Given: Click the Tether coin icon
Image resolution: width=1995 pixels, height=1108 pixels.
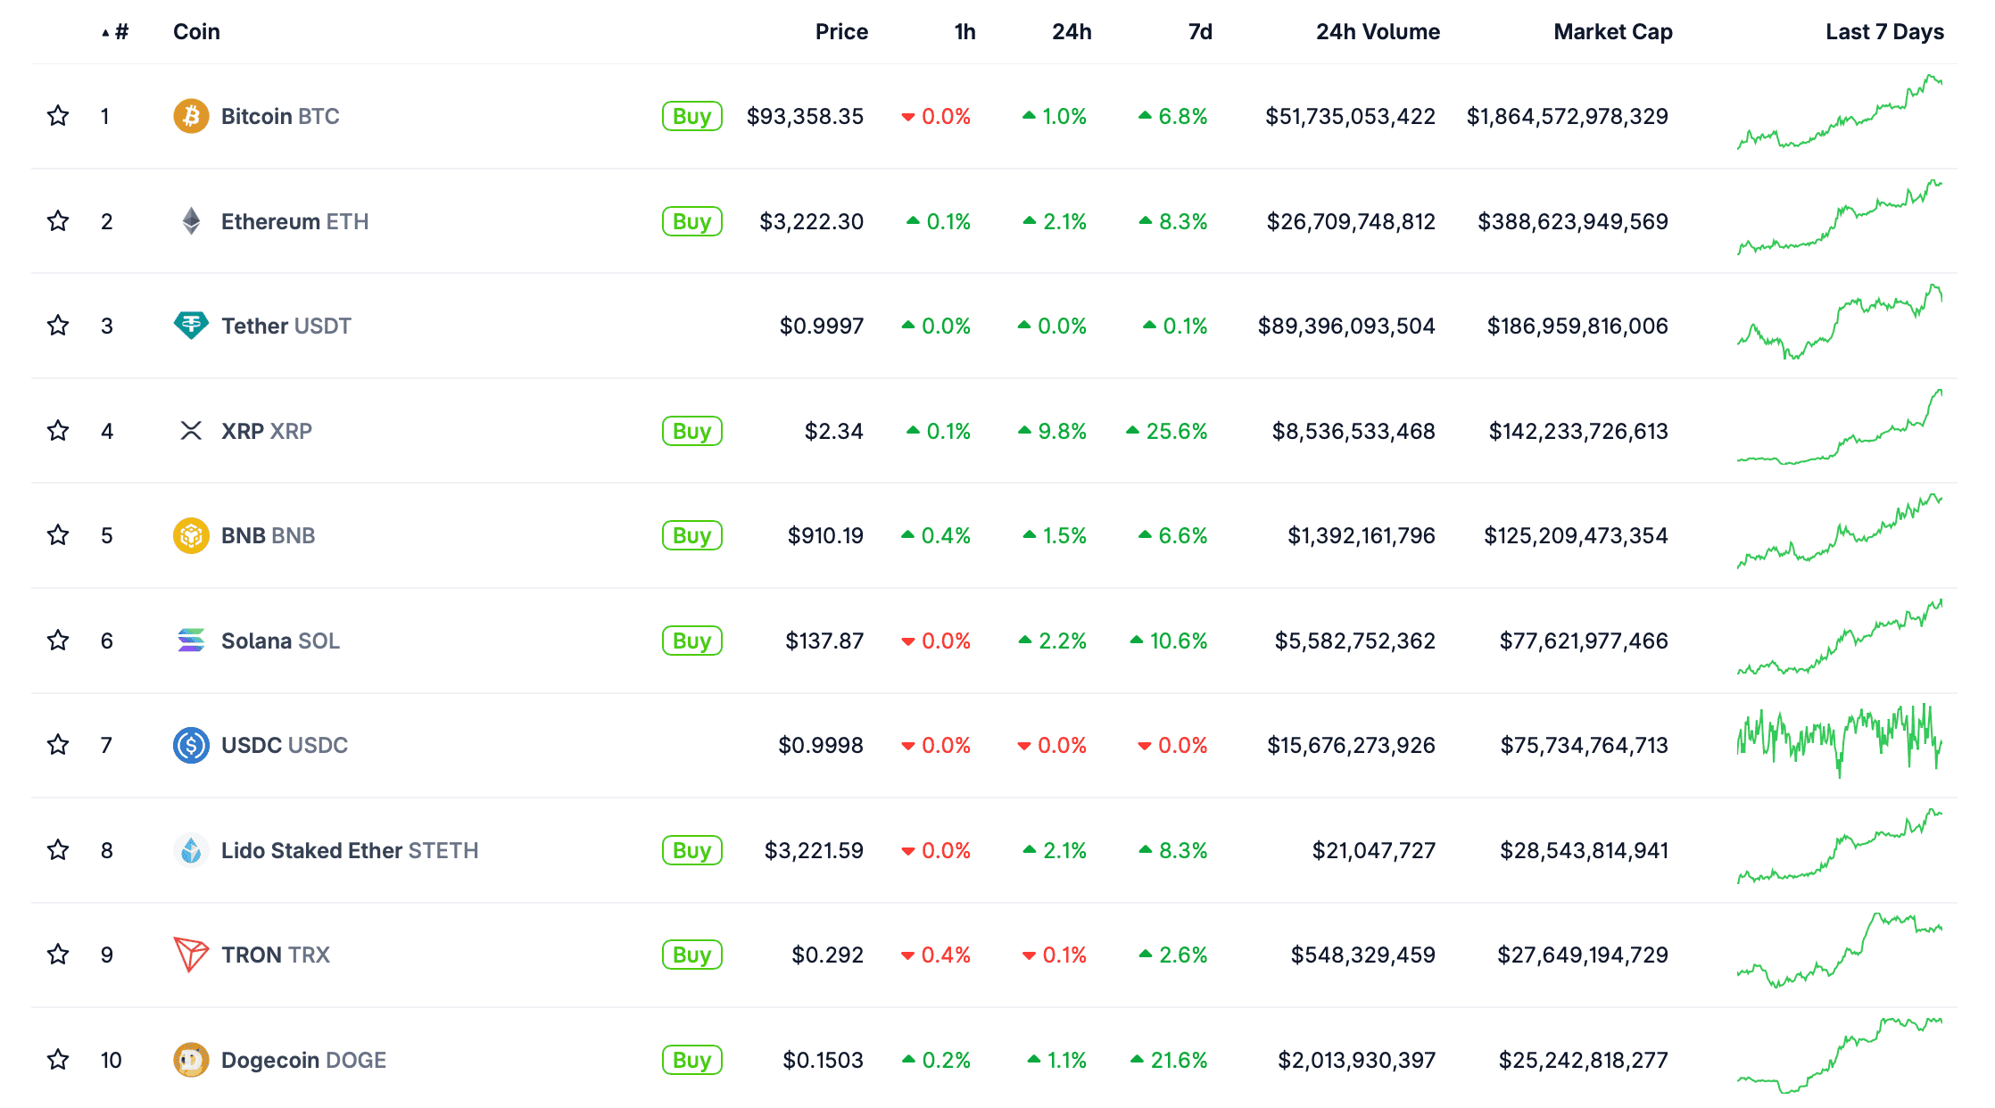Looking at the screenshot, I should coord(191,326).
